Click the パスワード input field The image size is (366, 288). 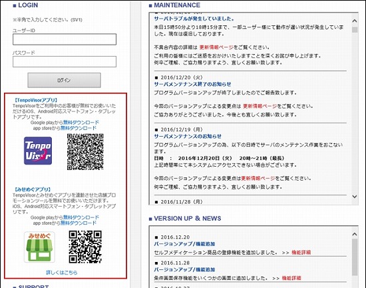coord(65,62)
